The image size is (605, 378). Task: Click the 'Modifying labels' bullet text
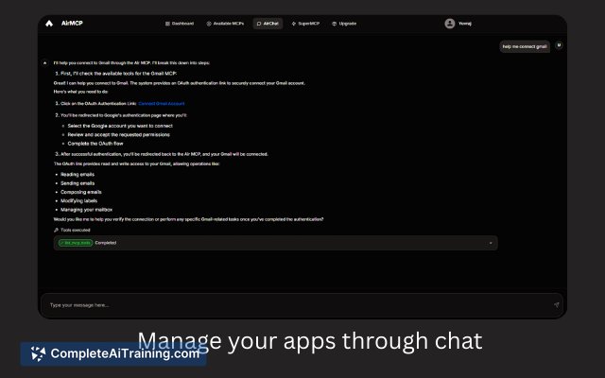pyautogui.click(x=78, y=200)
